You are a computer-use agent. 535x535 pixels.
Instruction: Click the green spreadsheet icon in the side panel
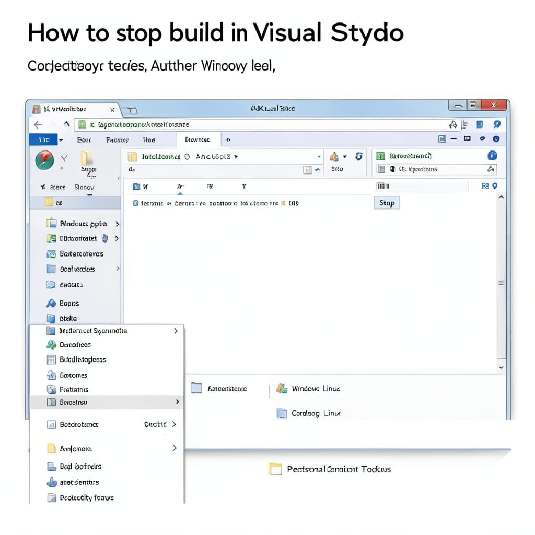pyautogui.click(x=380, y=156)
